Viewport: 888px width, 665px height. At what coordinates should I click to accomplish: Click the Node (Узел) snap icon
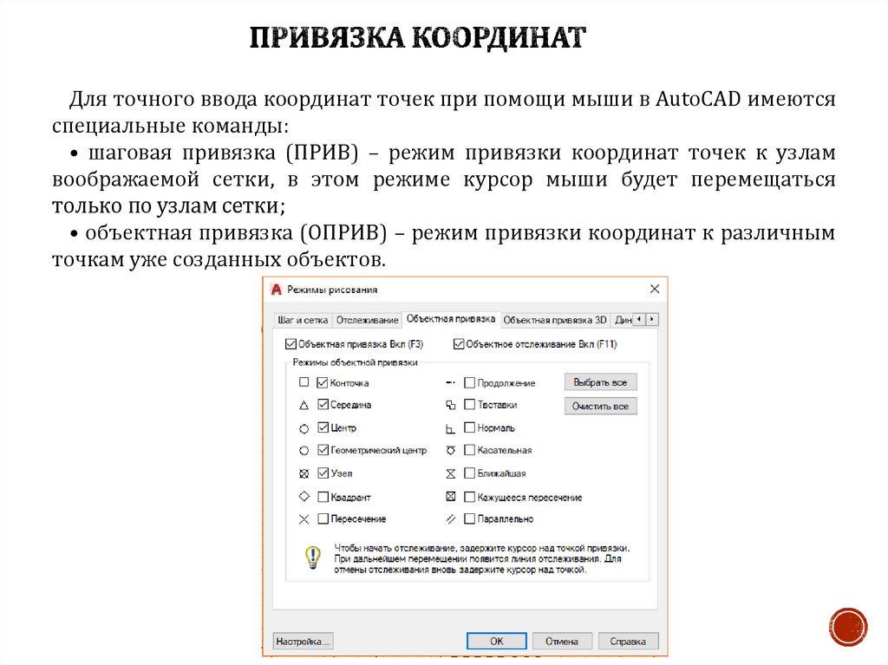pos(304,473)
